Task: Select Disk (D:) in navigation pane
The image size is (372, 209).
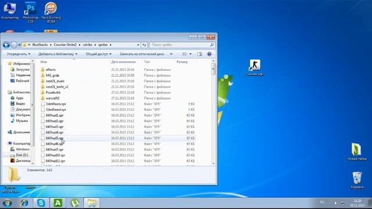Action: pyautogui.click(x=19, y=155)
